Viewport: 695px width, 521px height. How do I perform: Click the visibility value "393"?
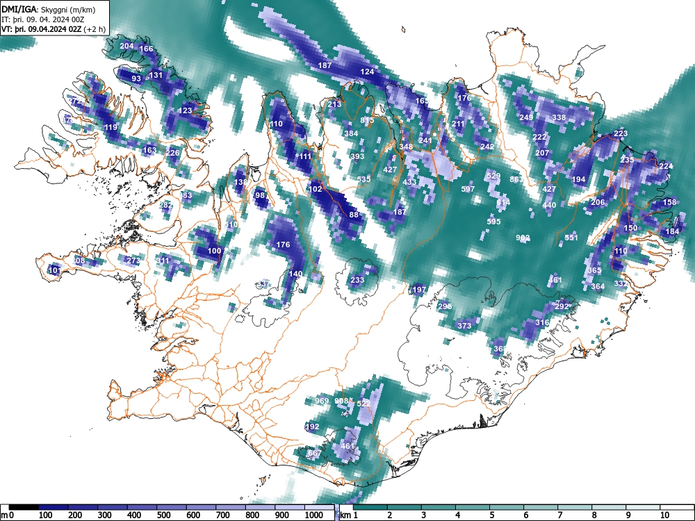(357, 156)
